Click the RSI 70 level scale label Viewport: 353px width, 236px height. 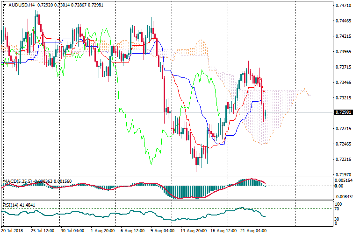(338, 209)
